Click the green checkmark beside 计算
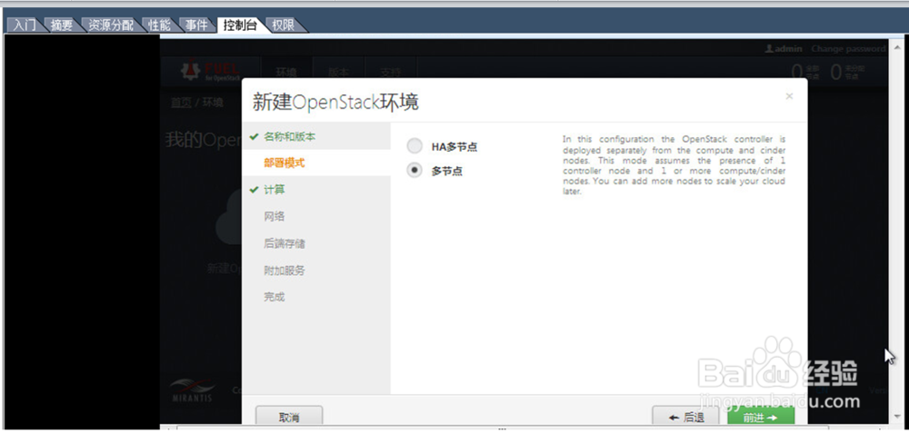 pyautogui.click(x=254, y=190)
